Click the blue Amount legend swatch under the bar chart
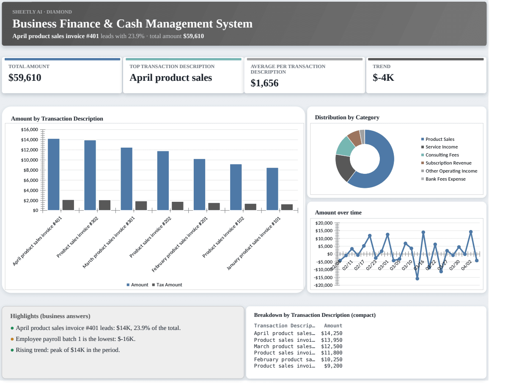The image size is (519, 390). (128, 285)
